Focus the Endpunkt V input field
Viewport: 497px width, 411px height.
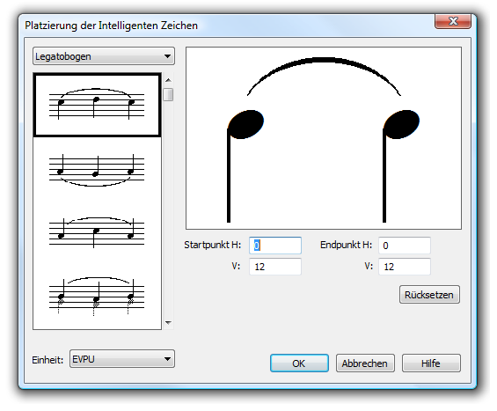(405, 267)
